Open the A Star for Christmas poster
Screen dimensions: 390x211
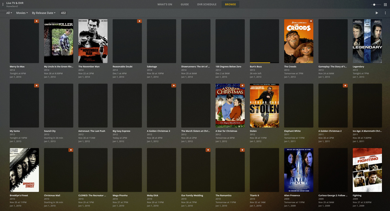point(230,105)
